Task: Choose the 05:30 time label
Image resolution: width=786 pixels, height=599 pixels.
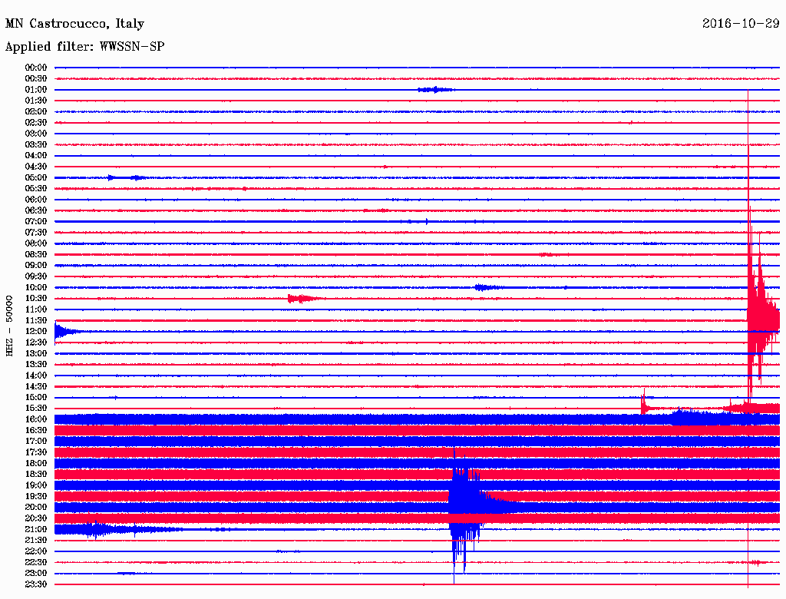Action: pos(36,188)
